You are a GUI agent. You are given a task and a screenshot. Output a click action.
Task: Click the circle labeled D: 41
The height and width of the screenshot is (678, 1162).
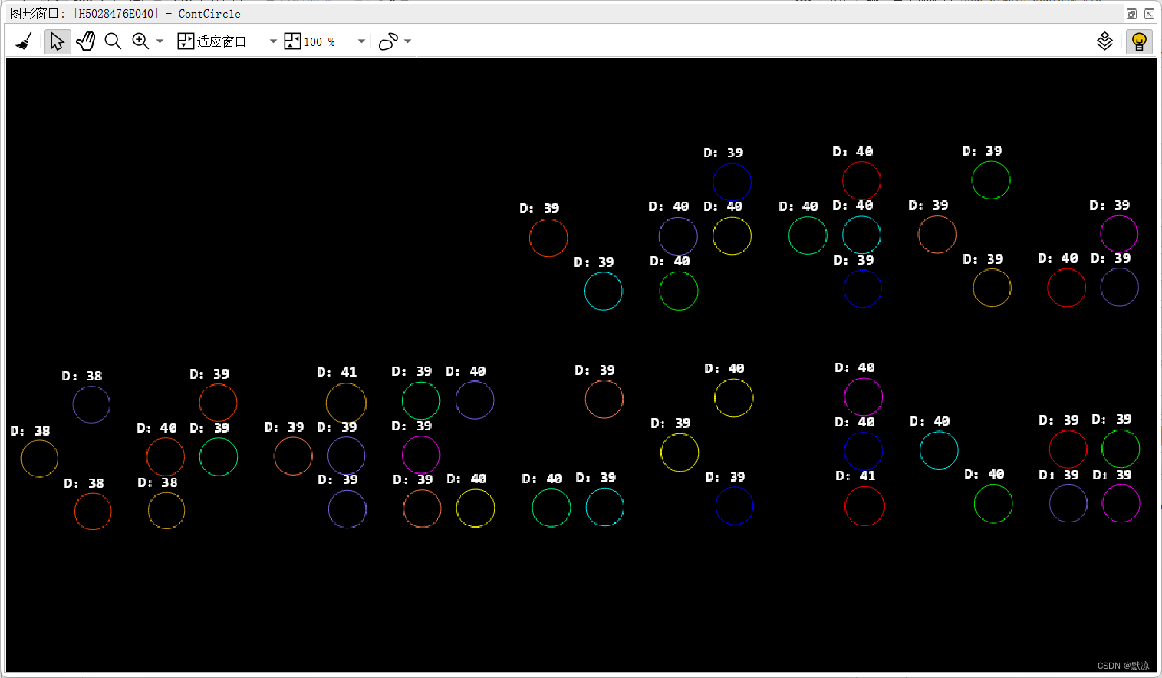tap(345, 402)
